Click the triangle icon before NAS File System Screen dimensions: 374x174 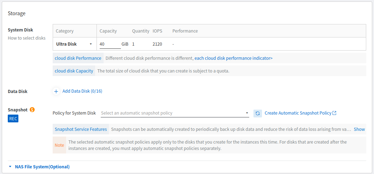[11, 167]
